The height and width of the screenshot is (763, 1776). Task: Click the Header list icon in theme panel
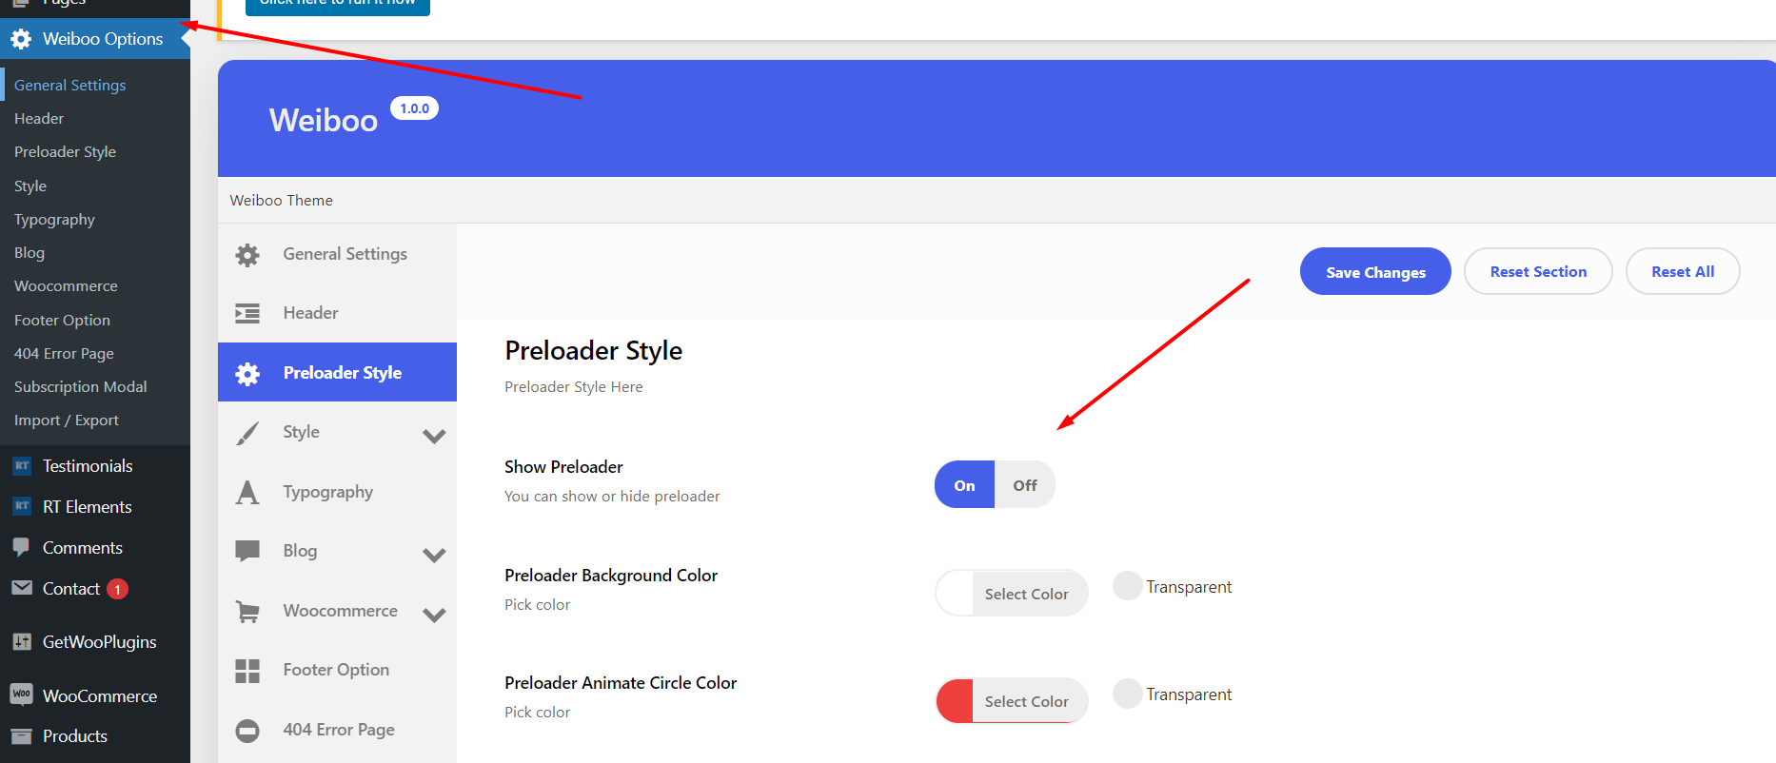click(x=247, y=313)
